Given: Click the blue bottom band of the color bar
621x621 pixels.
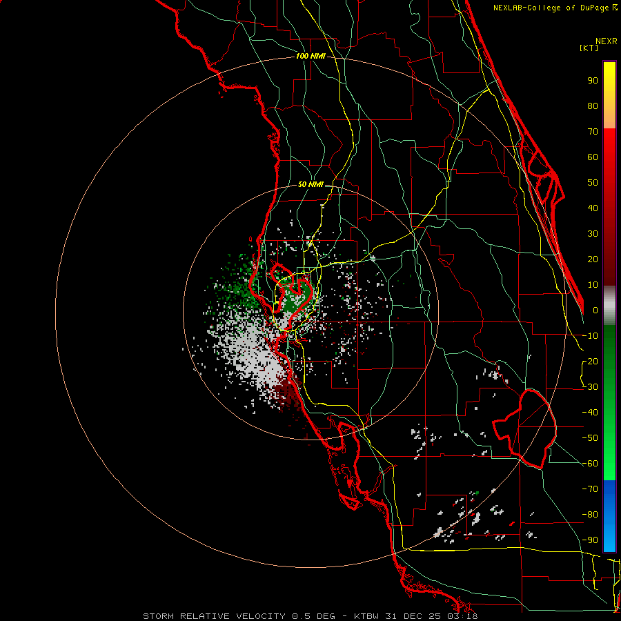Looking at the screenshot, I should 609,516.
